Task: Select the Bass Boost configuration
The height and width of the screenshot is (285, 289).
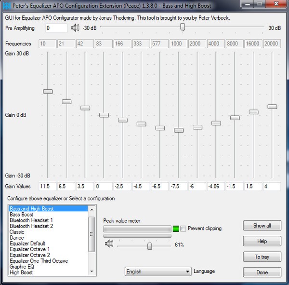Action: pos(21,214)
